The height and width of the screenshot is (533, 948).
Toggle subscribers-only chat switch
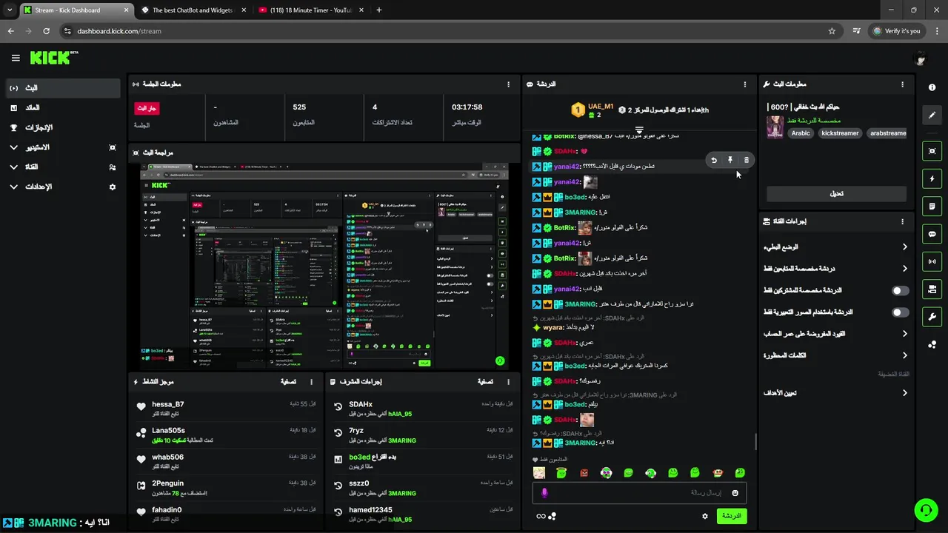pyautogui.click(x=900, y=291)
